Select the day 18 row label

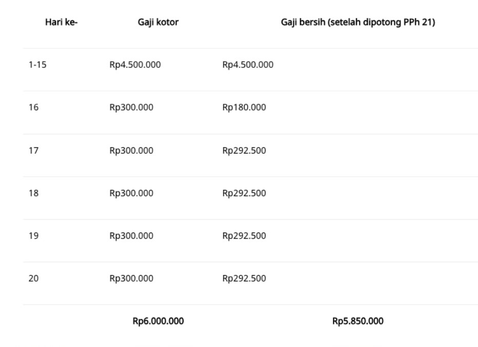click(x=33, y=193)
